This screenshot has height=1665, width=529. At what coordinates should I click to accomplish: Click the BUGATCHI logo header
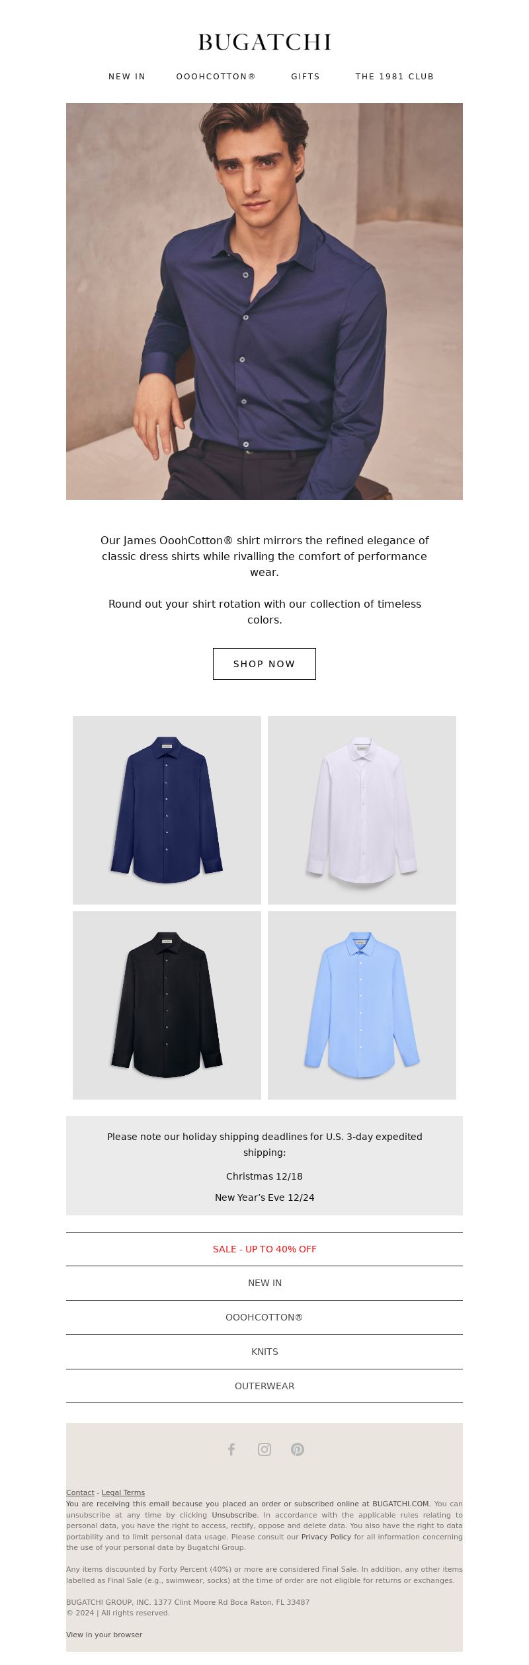coord(264,42)
